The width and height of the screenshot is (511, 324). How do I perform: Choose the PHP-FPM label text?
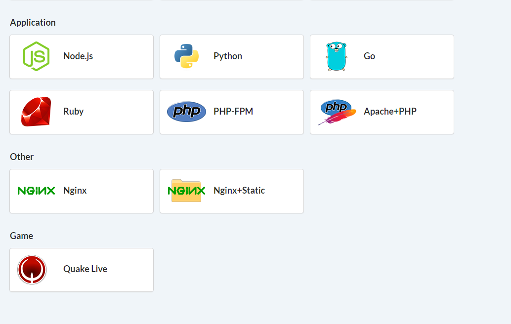coord(233,112)
